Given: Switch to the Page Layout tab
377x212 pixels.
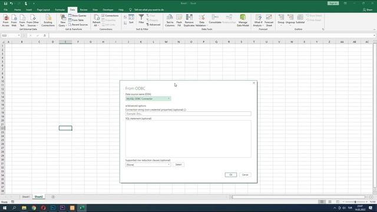Looking at the screenshot, I should [x=43, y=10].
